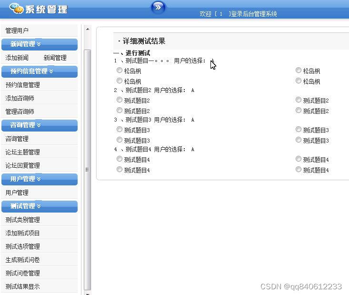Click question 2 title 测试题目2 用户的选择
The image size is (349, 295).
click(x=155, y=90)
